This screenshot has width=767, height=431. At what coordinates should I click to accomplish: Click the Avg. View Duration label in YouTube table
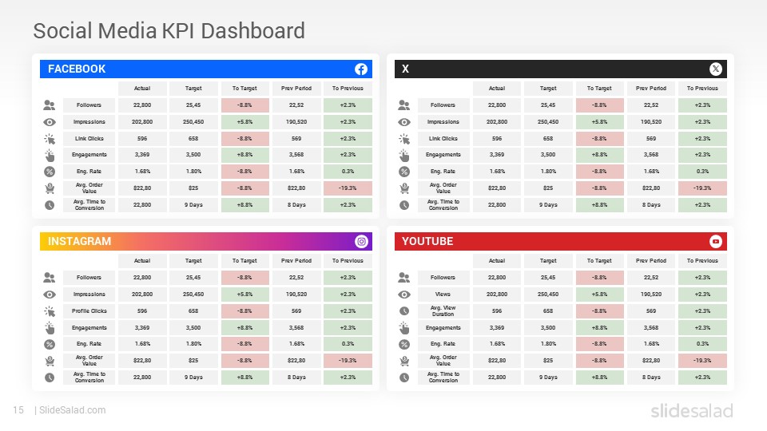443,311
